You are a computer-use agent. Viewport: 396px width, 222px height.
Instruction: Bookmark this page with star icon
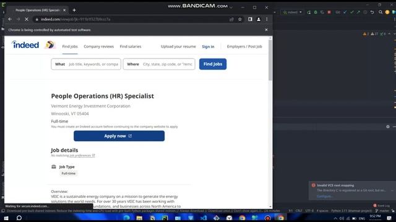240,19
